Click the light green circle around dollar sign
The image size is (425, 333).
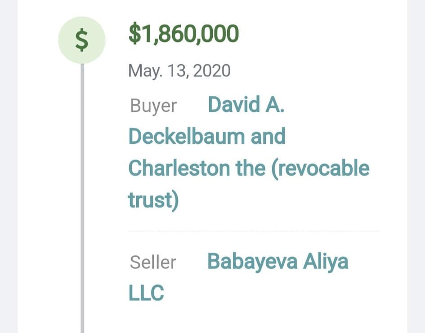click(x=82, y=40)
